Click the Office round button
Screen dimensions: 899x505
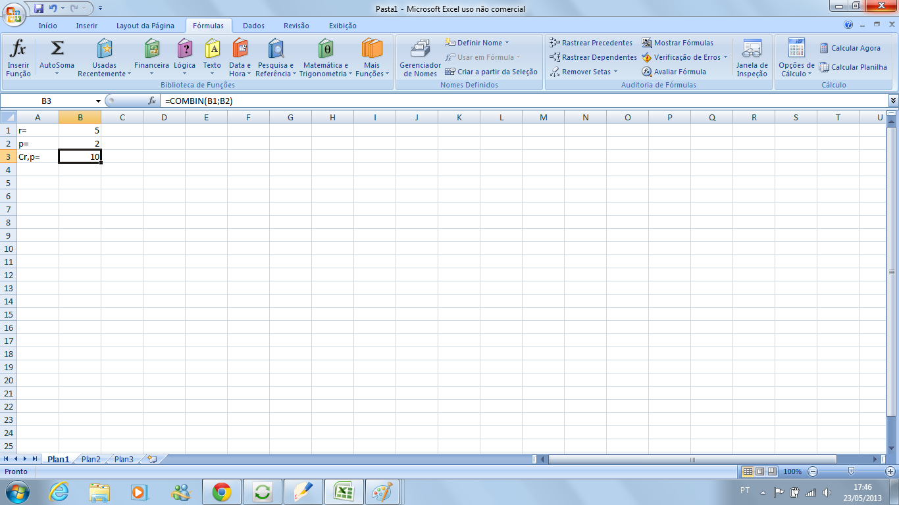[x=13, y=12]
